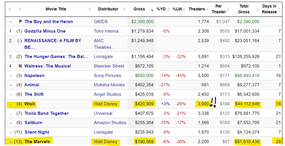The width and height of the screenshot is (285, 146).
Task: Open the Wish movie link
Action: pyautogui.click(x=30, y=104)
